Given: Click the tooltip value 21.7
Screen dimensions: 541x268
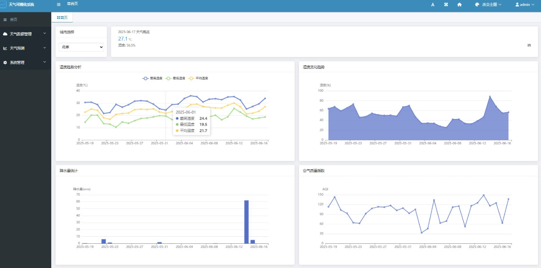Looking at the screenshot, I should coord(203,130).
